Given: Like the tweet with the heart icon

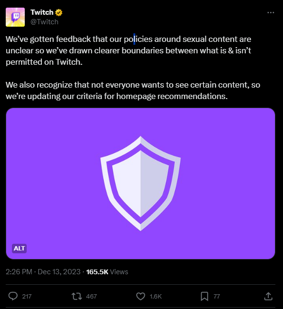Looking at the screenshot, I should point(141,296).
